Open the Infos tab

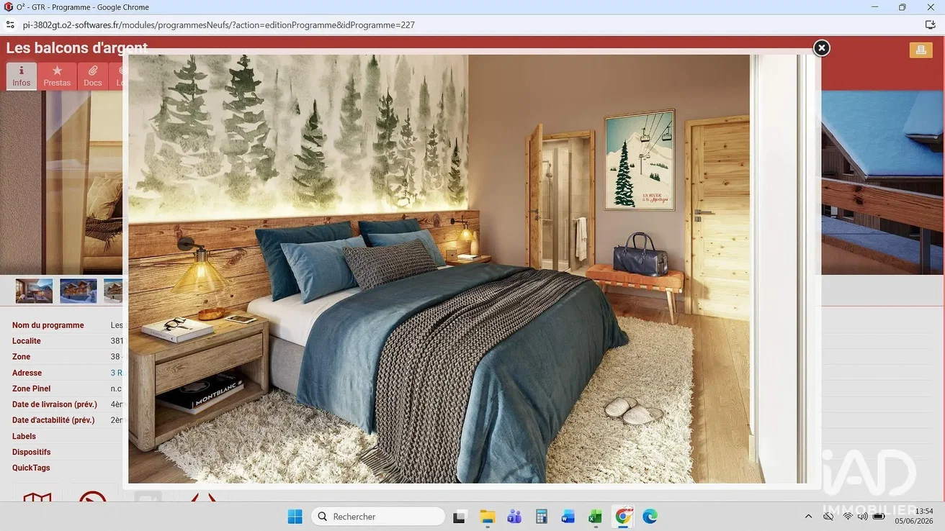pos(22,76)
